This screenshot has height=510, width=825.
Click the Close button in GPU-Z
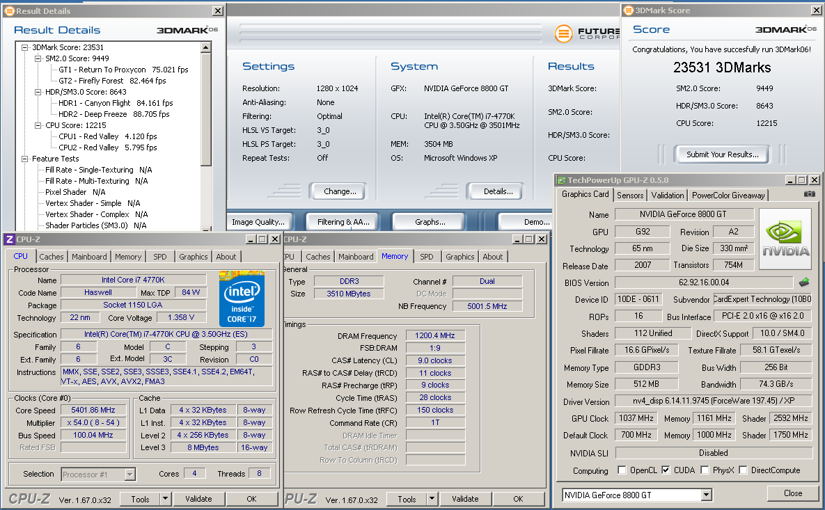click(x=792, y=493)
